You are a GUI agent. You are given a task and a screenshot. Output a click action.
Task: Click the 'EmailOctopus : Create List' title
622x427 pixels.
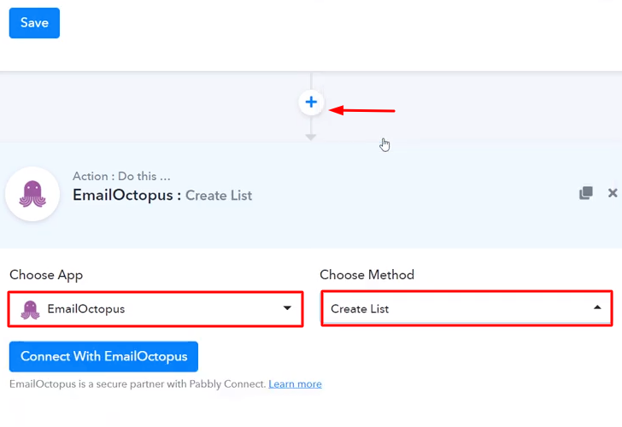click(x=162, y=195)
